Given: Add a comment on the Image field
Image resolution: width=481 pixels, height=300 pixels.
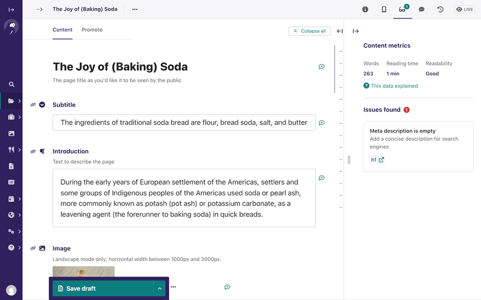Looking at the screenshot, I should tap(227, 287).
